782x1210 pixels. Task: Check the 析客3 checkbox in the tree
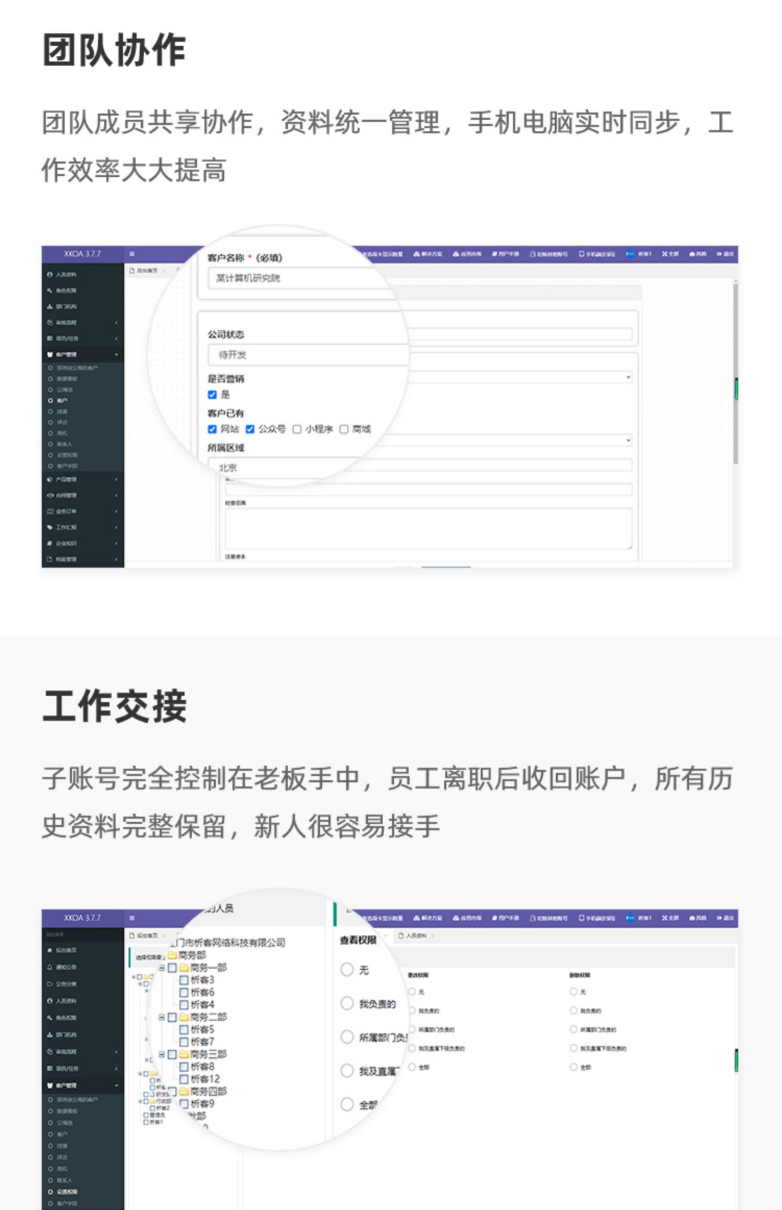[184, 980]
